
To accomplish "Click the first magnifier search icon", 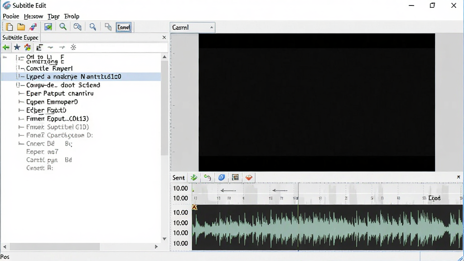I will pos(63,27).
